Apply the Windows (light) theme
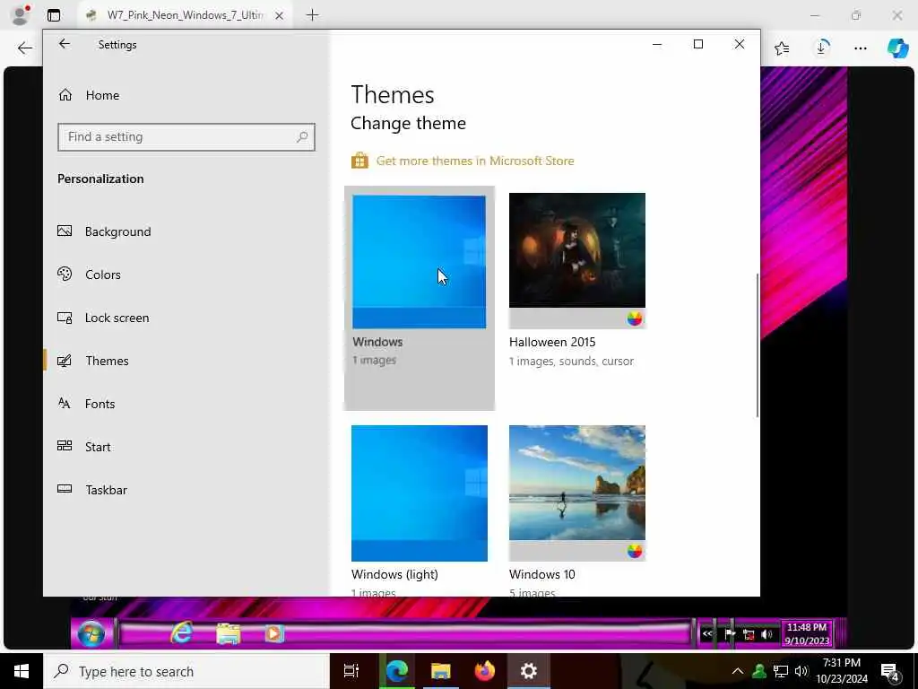The width and height of the screenshot is (918, 689). (420, 493)
